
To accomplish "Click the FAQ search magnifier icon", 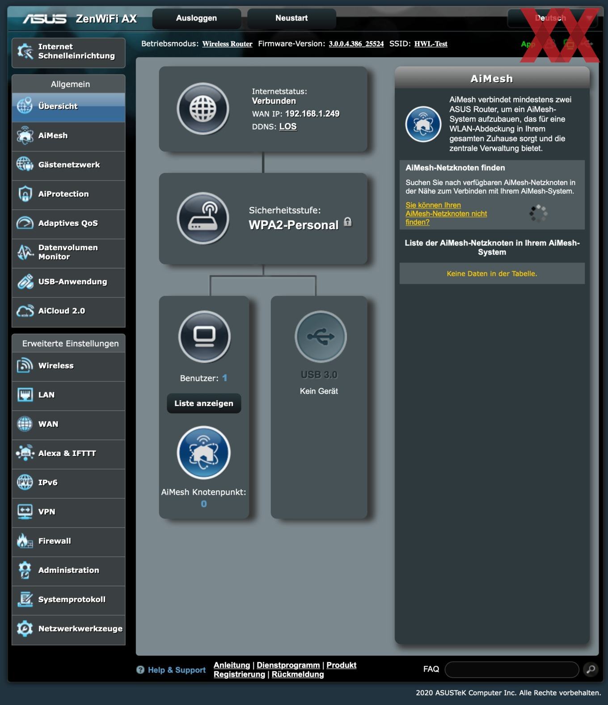I will (591, 669).
